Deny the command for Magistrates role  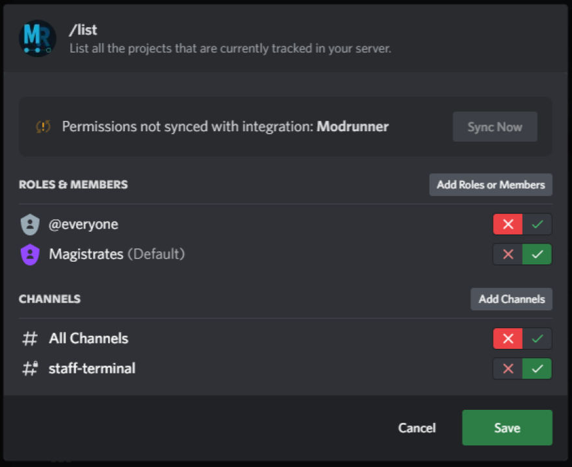tap(508, 255)
